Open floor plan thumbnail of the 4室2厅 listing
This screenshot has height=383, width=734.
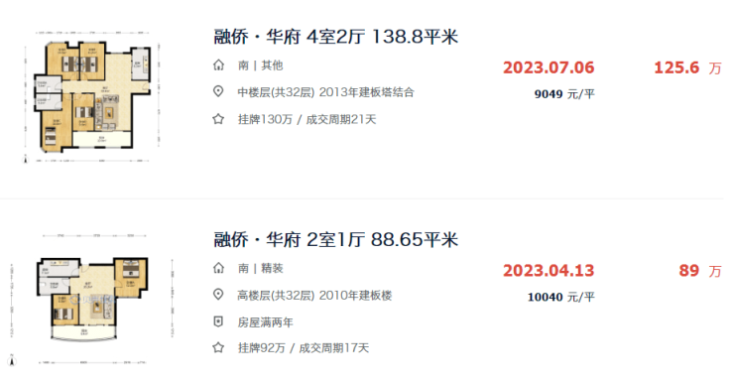click(x=92, y=97)
